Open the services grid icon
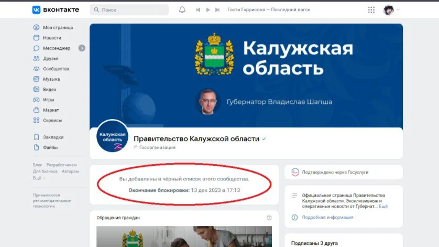The height and width of the screenshot is (247, 439). click(x=371, y=10)
